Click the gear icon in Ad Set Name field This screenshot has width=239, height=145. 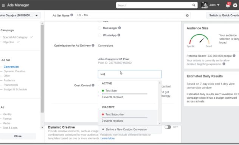coord(187,15)
